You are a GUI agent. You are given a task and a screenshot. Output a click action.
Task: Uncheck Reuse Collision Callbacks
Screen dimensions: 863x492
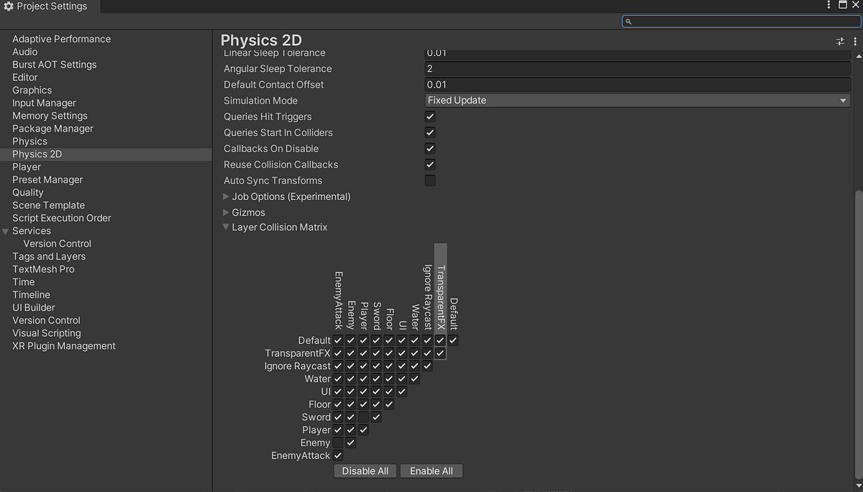(x=429, y=164)
